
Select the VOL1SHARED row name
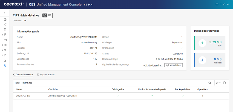[23, 96]
